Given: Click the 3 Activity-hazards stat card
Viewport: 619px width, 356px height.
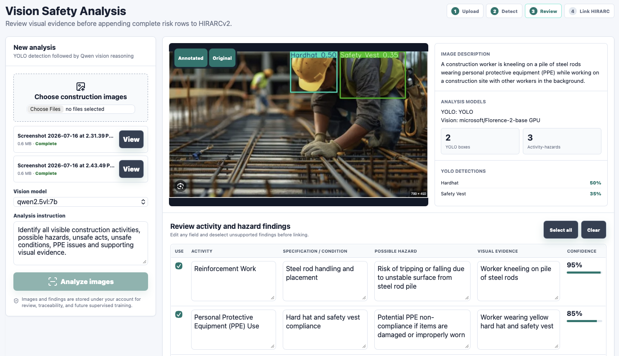Looking at the screenshot, I should coord(562,141).
